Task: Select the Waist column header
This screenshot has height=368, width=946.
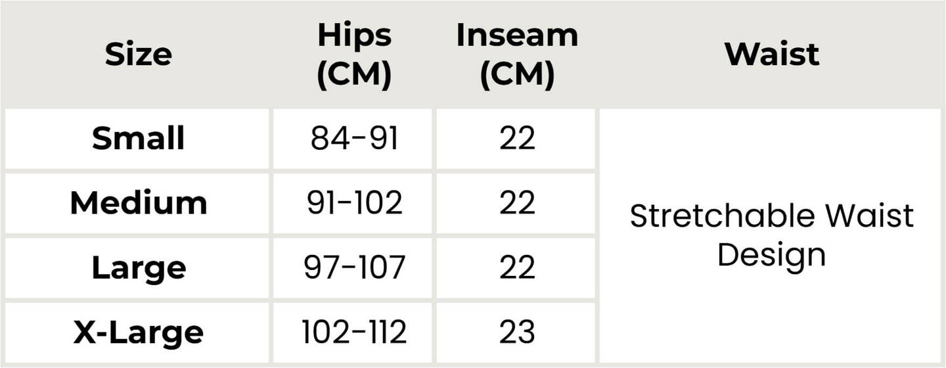Action: 772,54
